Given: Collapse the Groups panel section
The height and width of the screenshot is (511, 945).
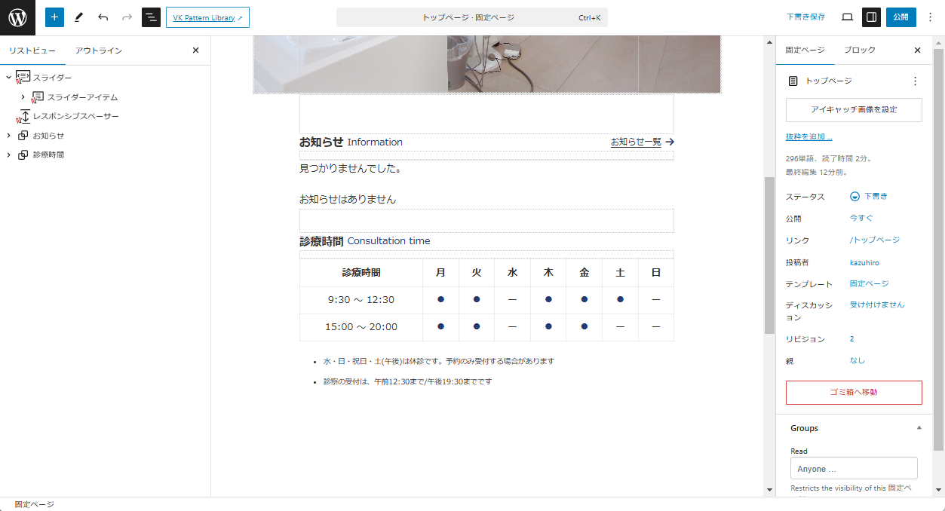Looking at the screenshot, I should coord(919,428).
